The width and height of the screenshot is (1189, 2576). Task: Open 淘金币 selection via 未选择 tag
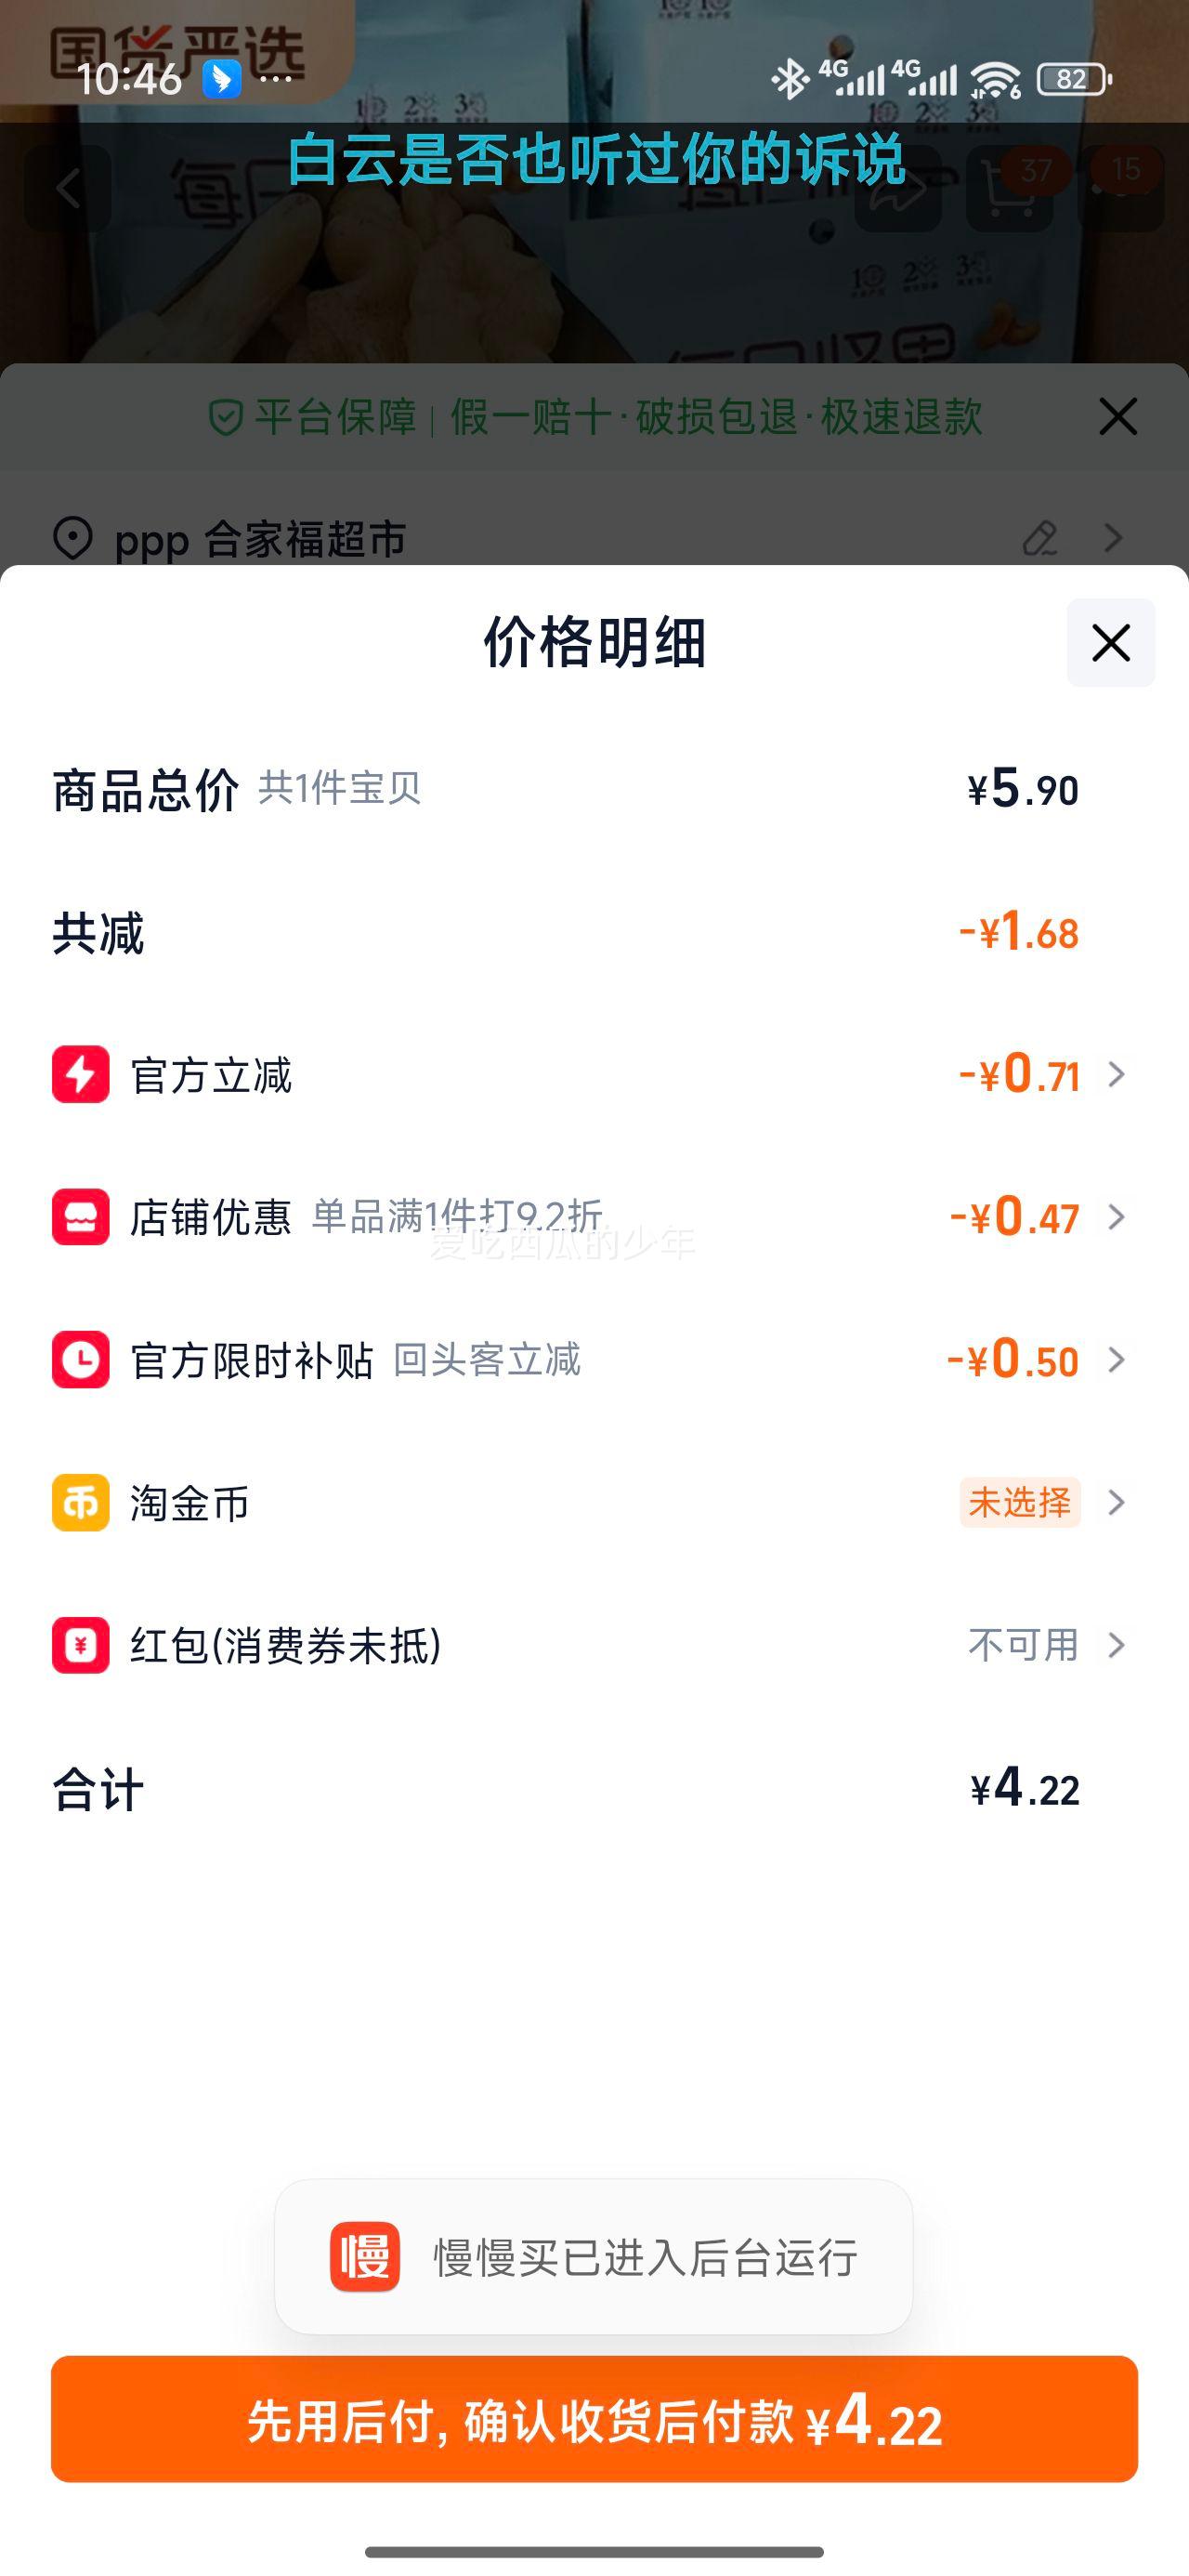[1019, 1503]
